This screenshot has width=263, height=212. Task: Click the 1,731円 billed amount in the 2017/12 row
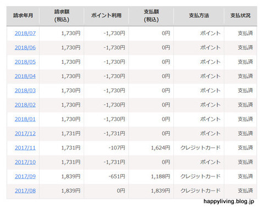(71, 133)
